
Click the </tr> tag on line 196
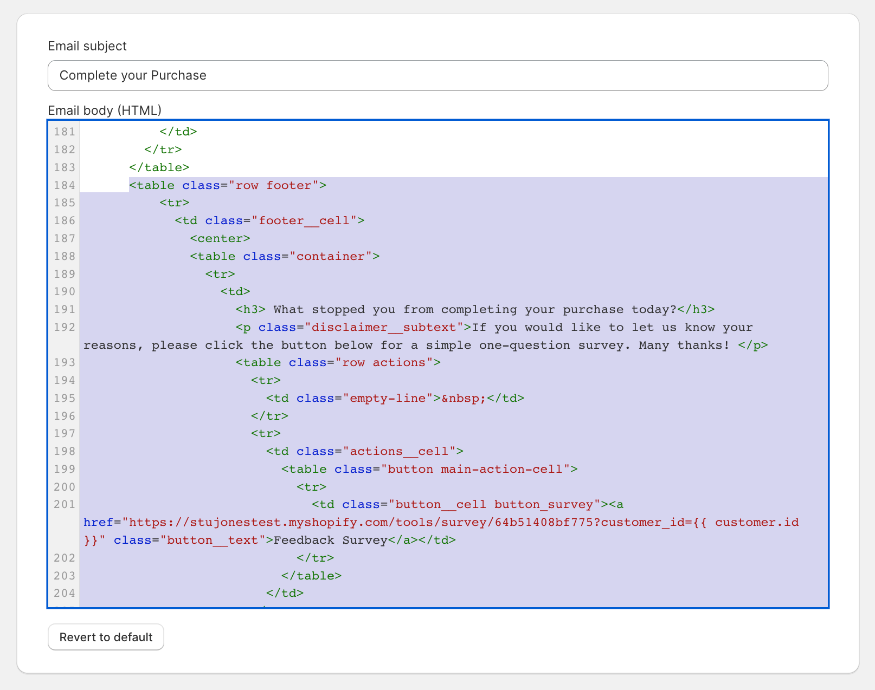pyautogui.click(x=270, y=416)
